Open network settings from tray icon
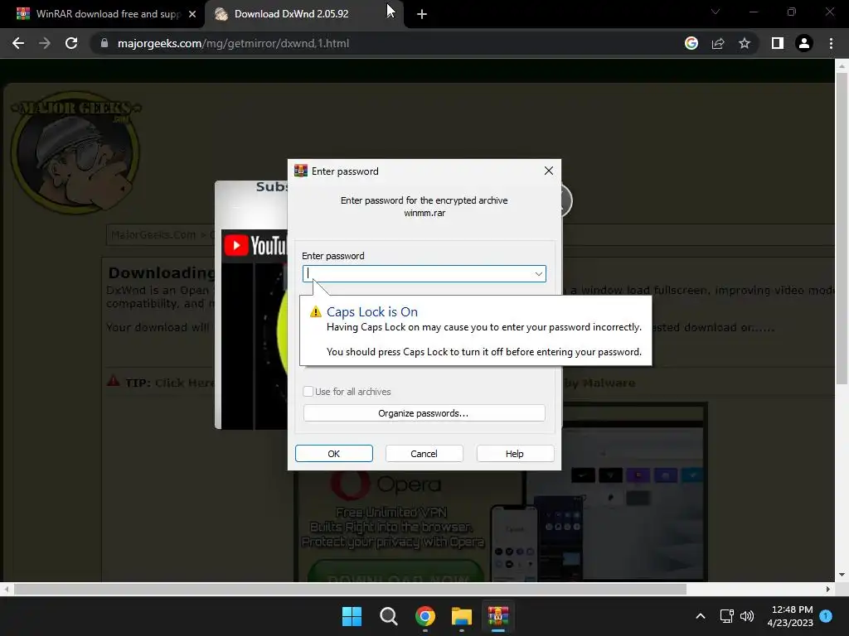The image size is (849, 636). (726, 616)
